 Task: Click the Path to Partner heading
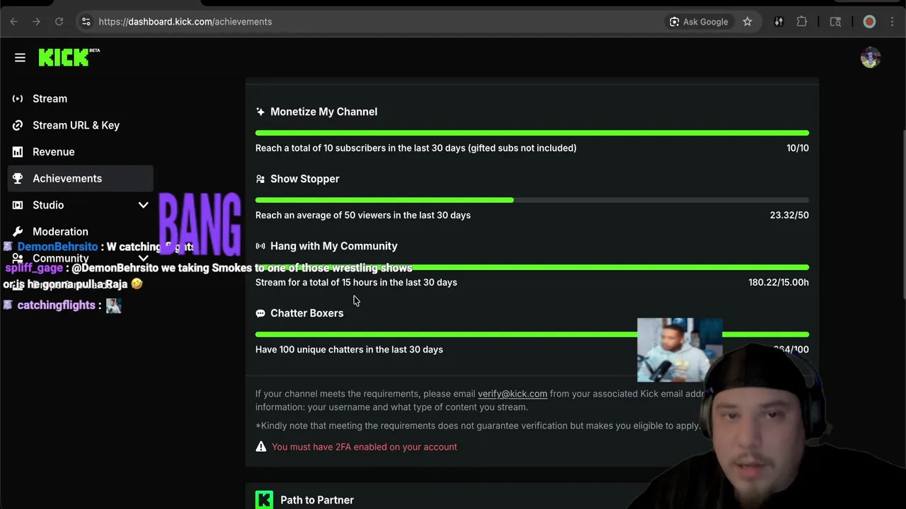pos(317,500)
